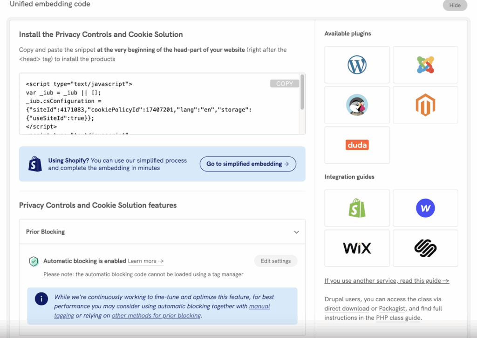Click the 'Integration guides' heading
This screenshot has width=477, height=338.
click(349, 177)
